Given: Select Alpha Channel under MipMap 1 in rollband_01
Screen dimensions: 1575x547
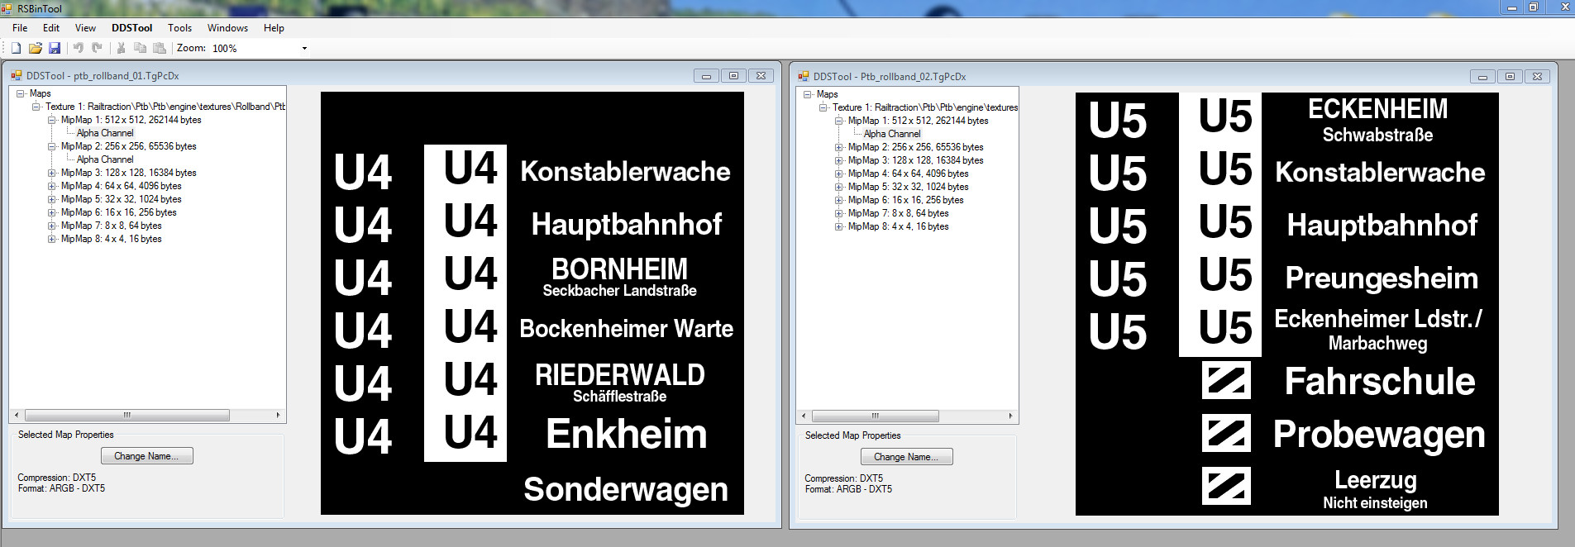Looking at the screenshot, I should 105,133.
